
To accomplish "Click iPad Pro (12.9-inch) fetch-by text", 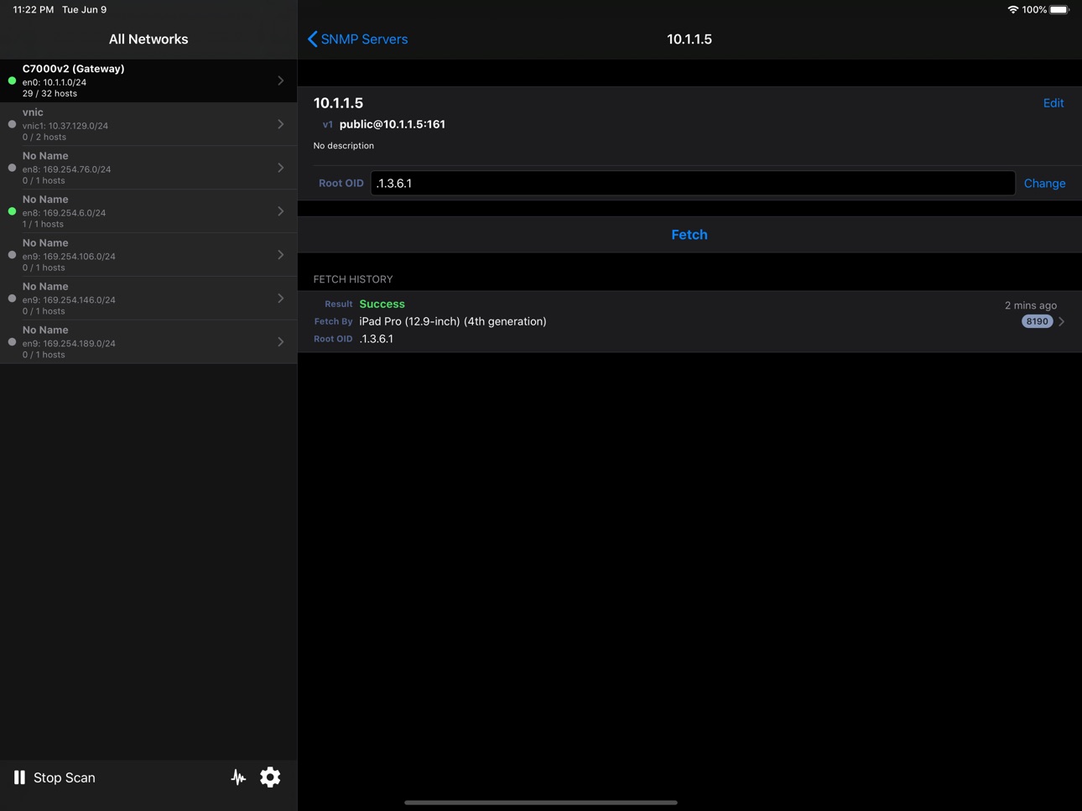I will point(453,321).
